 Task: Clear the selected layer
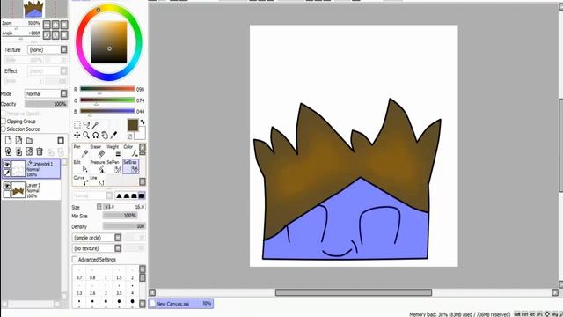pyautogui.click(x=29, y=151)
